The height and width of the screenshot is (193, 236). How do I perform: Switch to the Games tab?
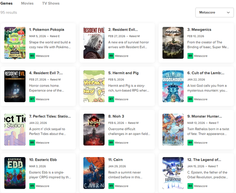[x=6, y=3]
